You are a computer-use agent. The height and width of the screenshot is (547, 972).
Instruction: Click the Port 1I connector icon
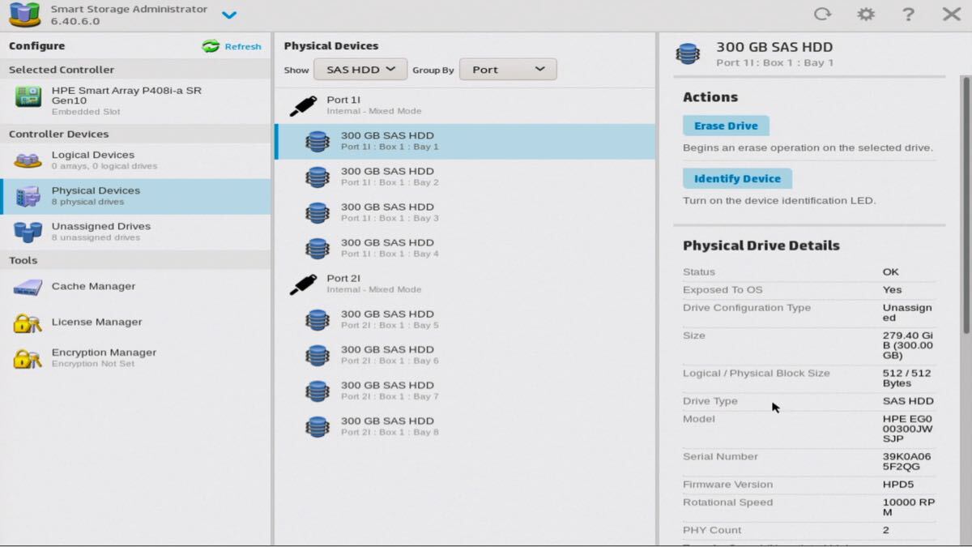pos(303,105)
